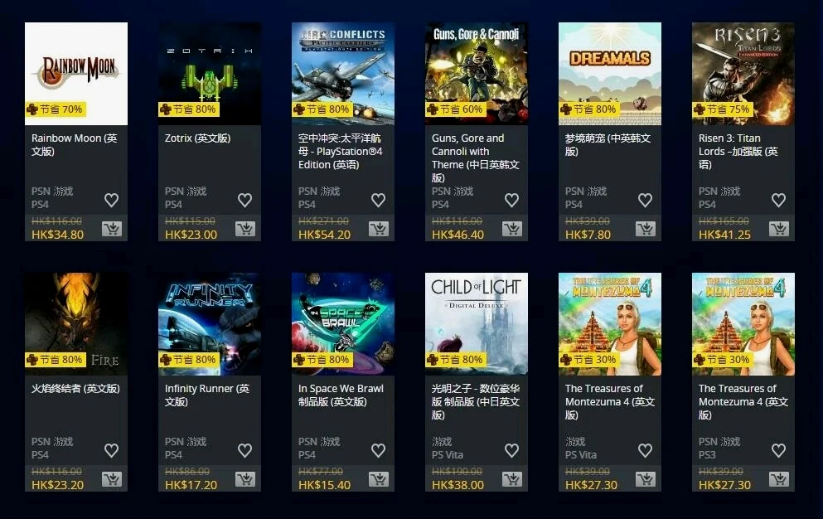
Task: Toggle wishlist heart for Rainbow Moon
Action: point(111,200)
